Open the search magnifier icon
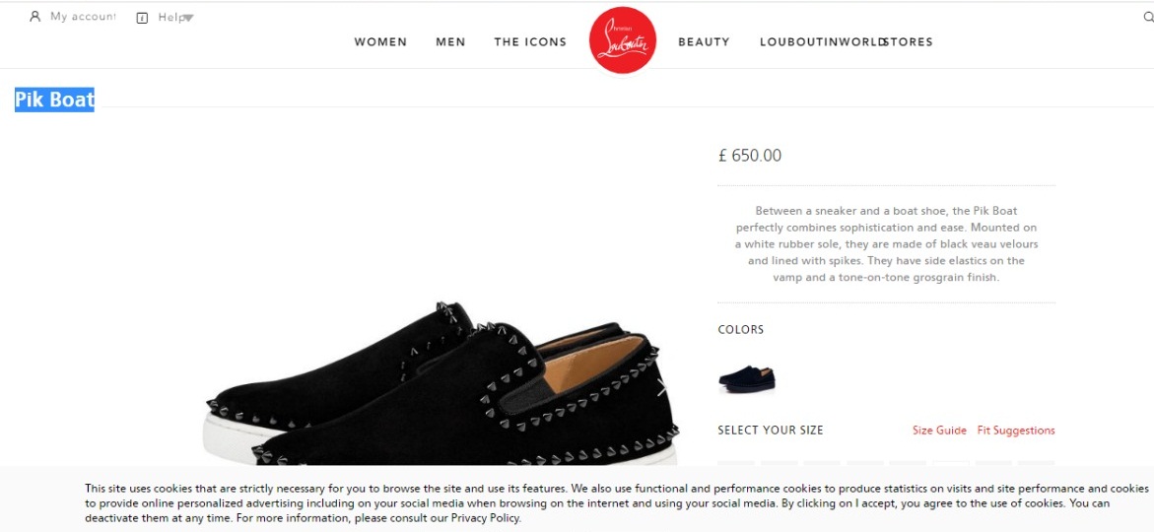 (1148, 17)
